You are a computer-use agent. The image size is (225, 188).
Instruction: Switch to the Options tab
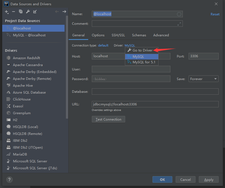pos(98,35)
